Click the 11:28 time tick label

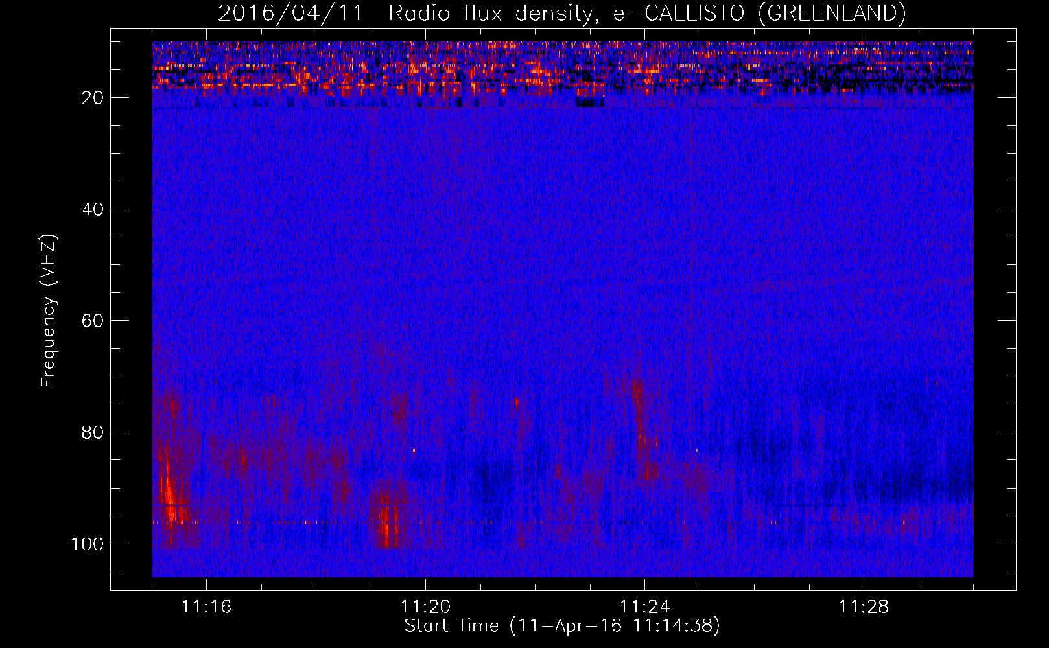pos(864,607)
